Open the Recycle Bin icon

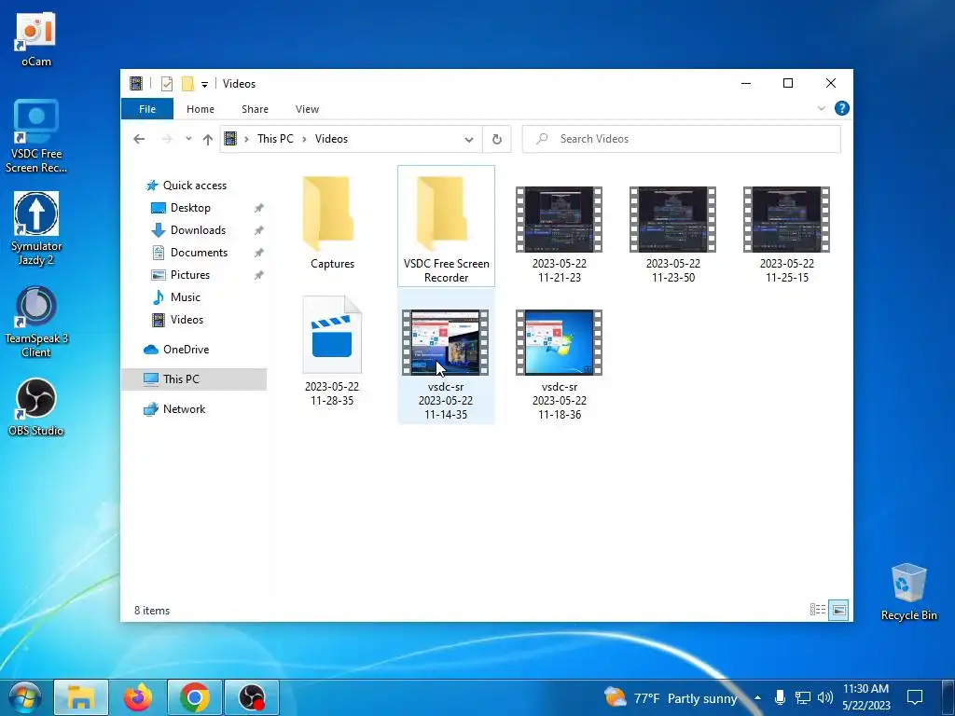(908, 592)
